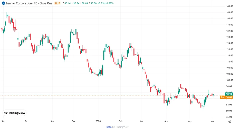This screenshot has width=235, height=130.
Task: Click the Mar time axis label
Action: click(x=142, y=121)
